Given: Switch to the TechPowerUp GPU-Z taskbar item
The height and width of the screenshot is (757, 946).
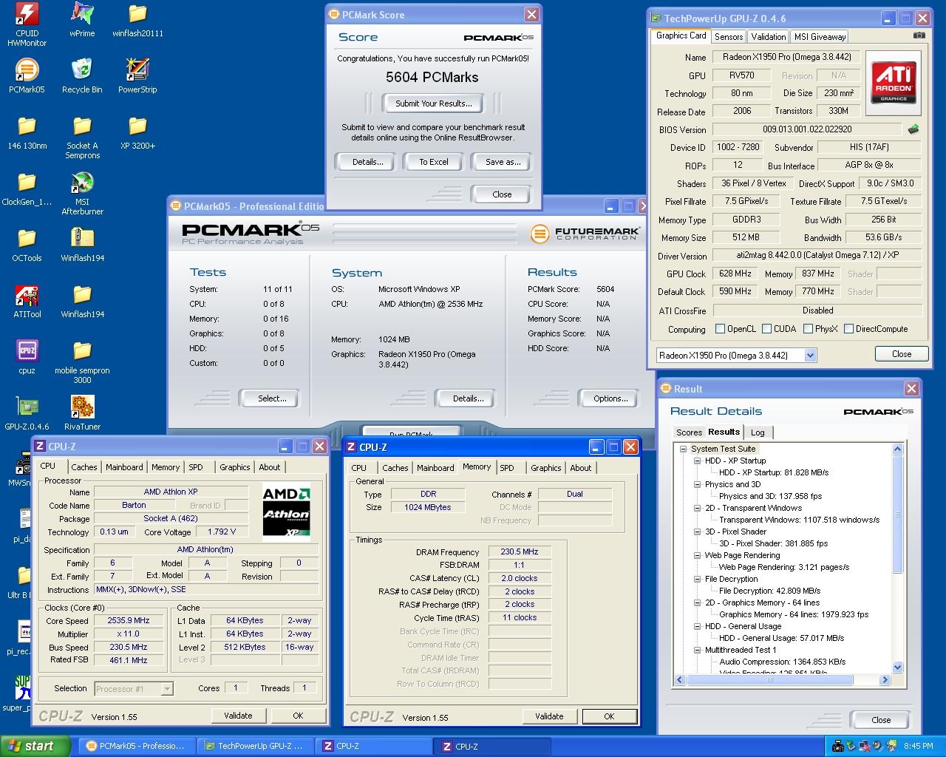Looking at the screenshot, I should tap(254, 746).
